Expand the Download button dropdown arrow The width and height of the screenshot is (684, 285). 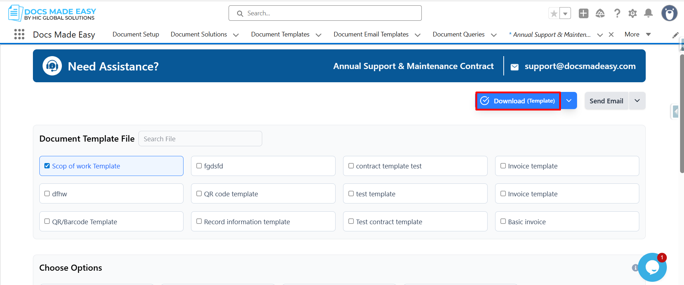tap(569, 101)
